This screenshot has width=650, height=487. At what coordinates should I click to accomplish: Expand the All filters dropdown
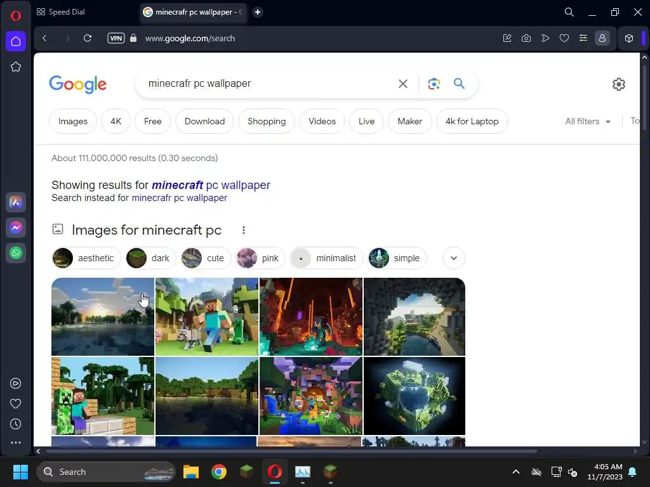coord(588,121)
